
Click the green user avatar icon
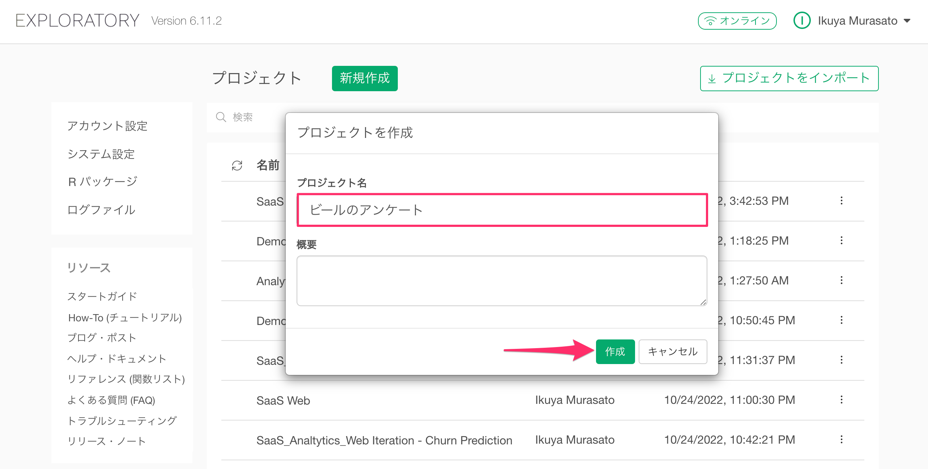coord(801,21)
